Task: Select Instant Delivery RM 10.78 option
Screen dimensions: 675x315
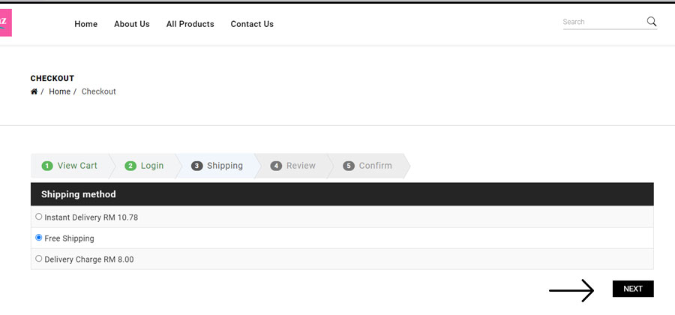Action: point(39,217)
